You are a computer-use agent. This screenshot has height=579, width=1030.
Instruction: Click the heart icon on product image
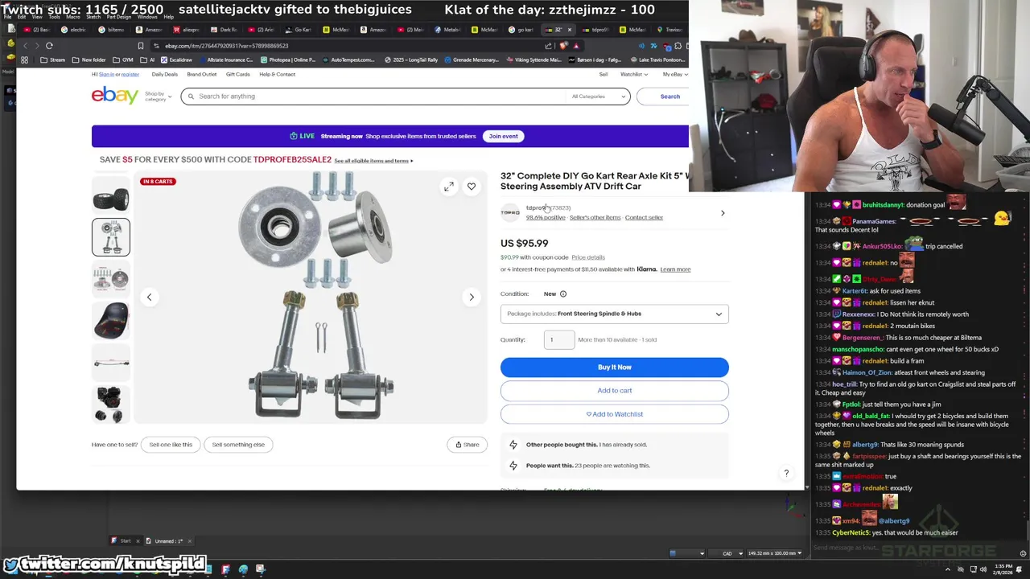click(472, 187)
